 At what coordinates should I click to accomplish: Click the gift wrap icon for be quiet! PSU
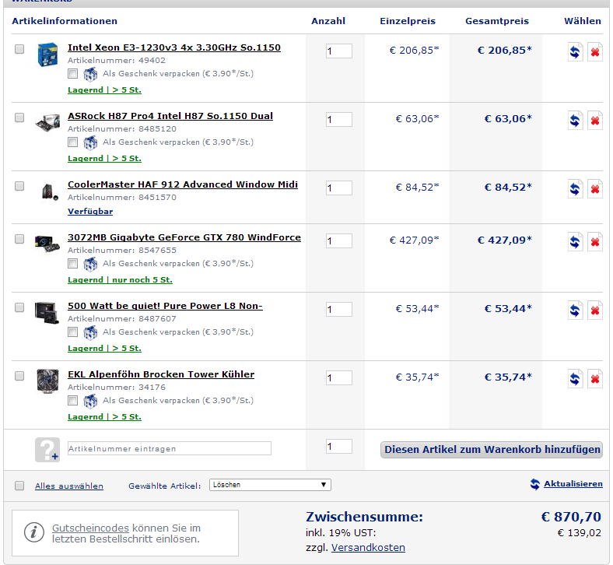90,332
